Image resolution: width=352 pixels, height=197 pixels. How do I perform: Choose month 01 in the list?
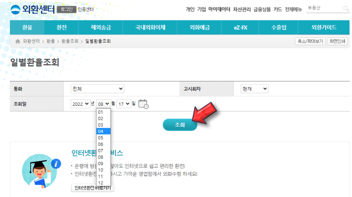103,112
